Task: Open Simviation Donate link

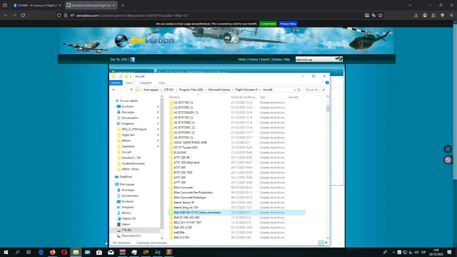Action: coord(277,59)
